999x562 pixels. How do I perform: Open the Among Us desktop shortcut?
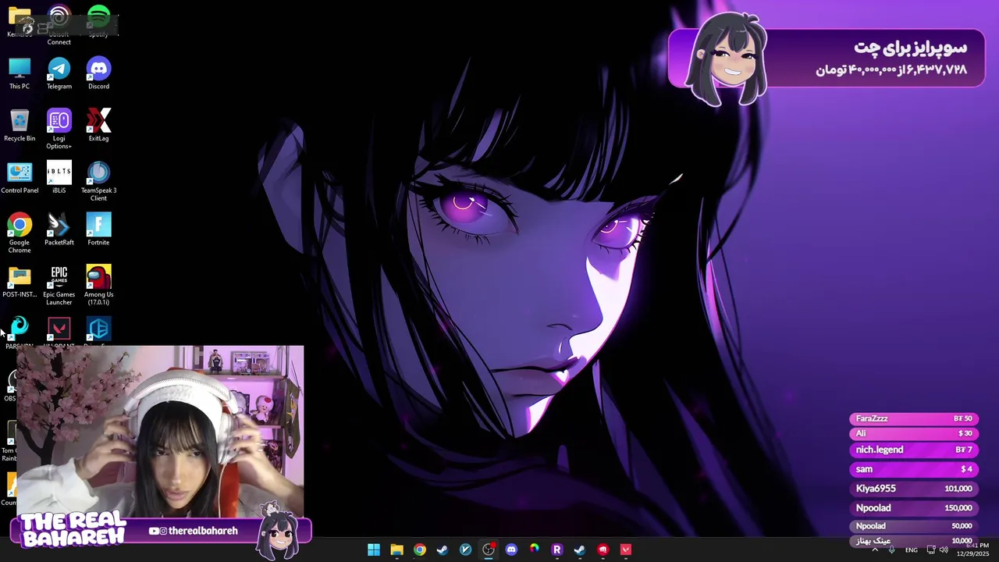[98, 286]
